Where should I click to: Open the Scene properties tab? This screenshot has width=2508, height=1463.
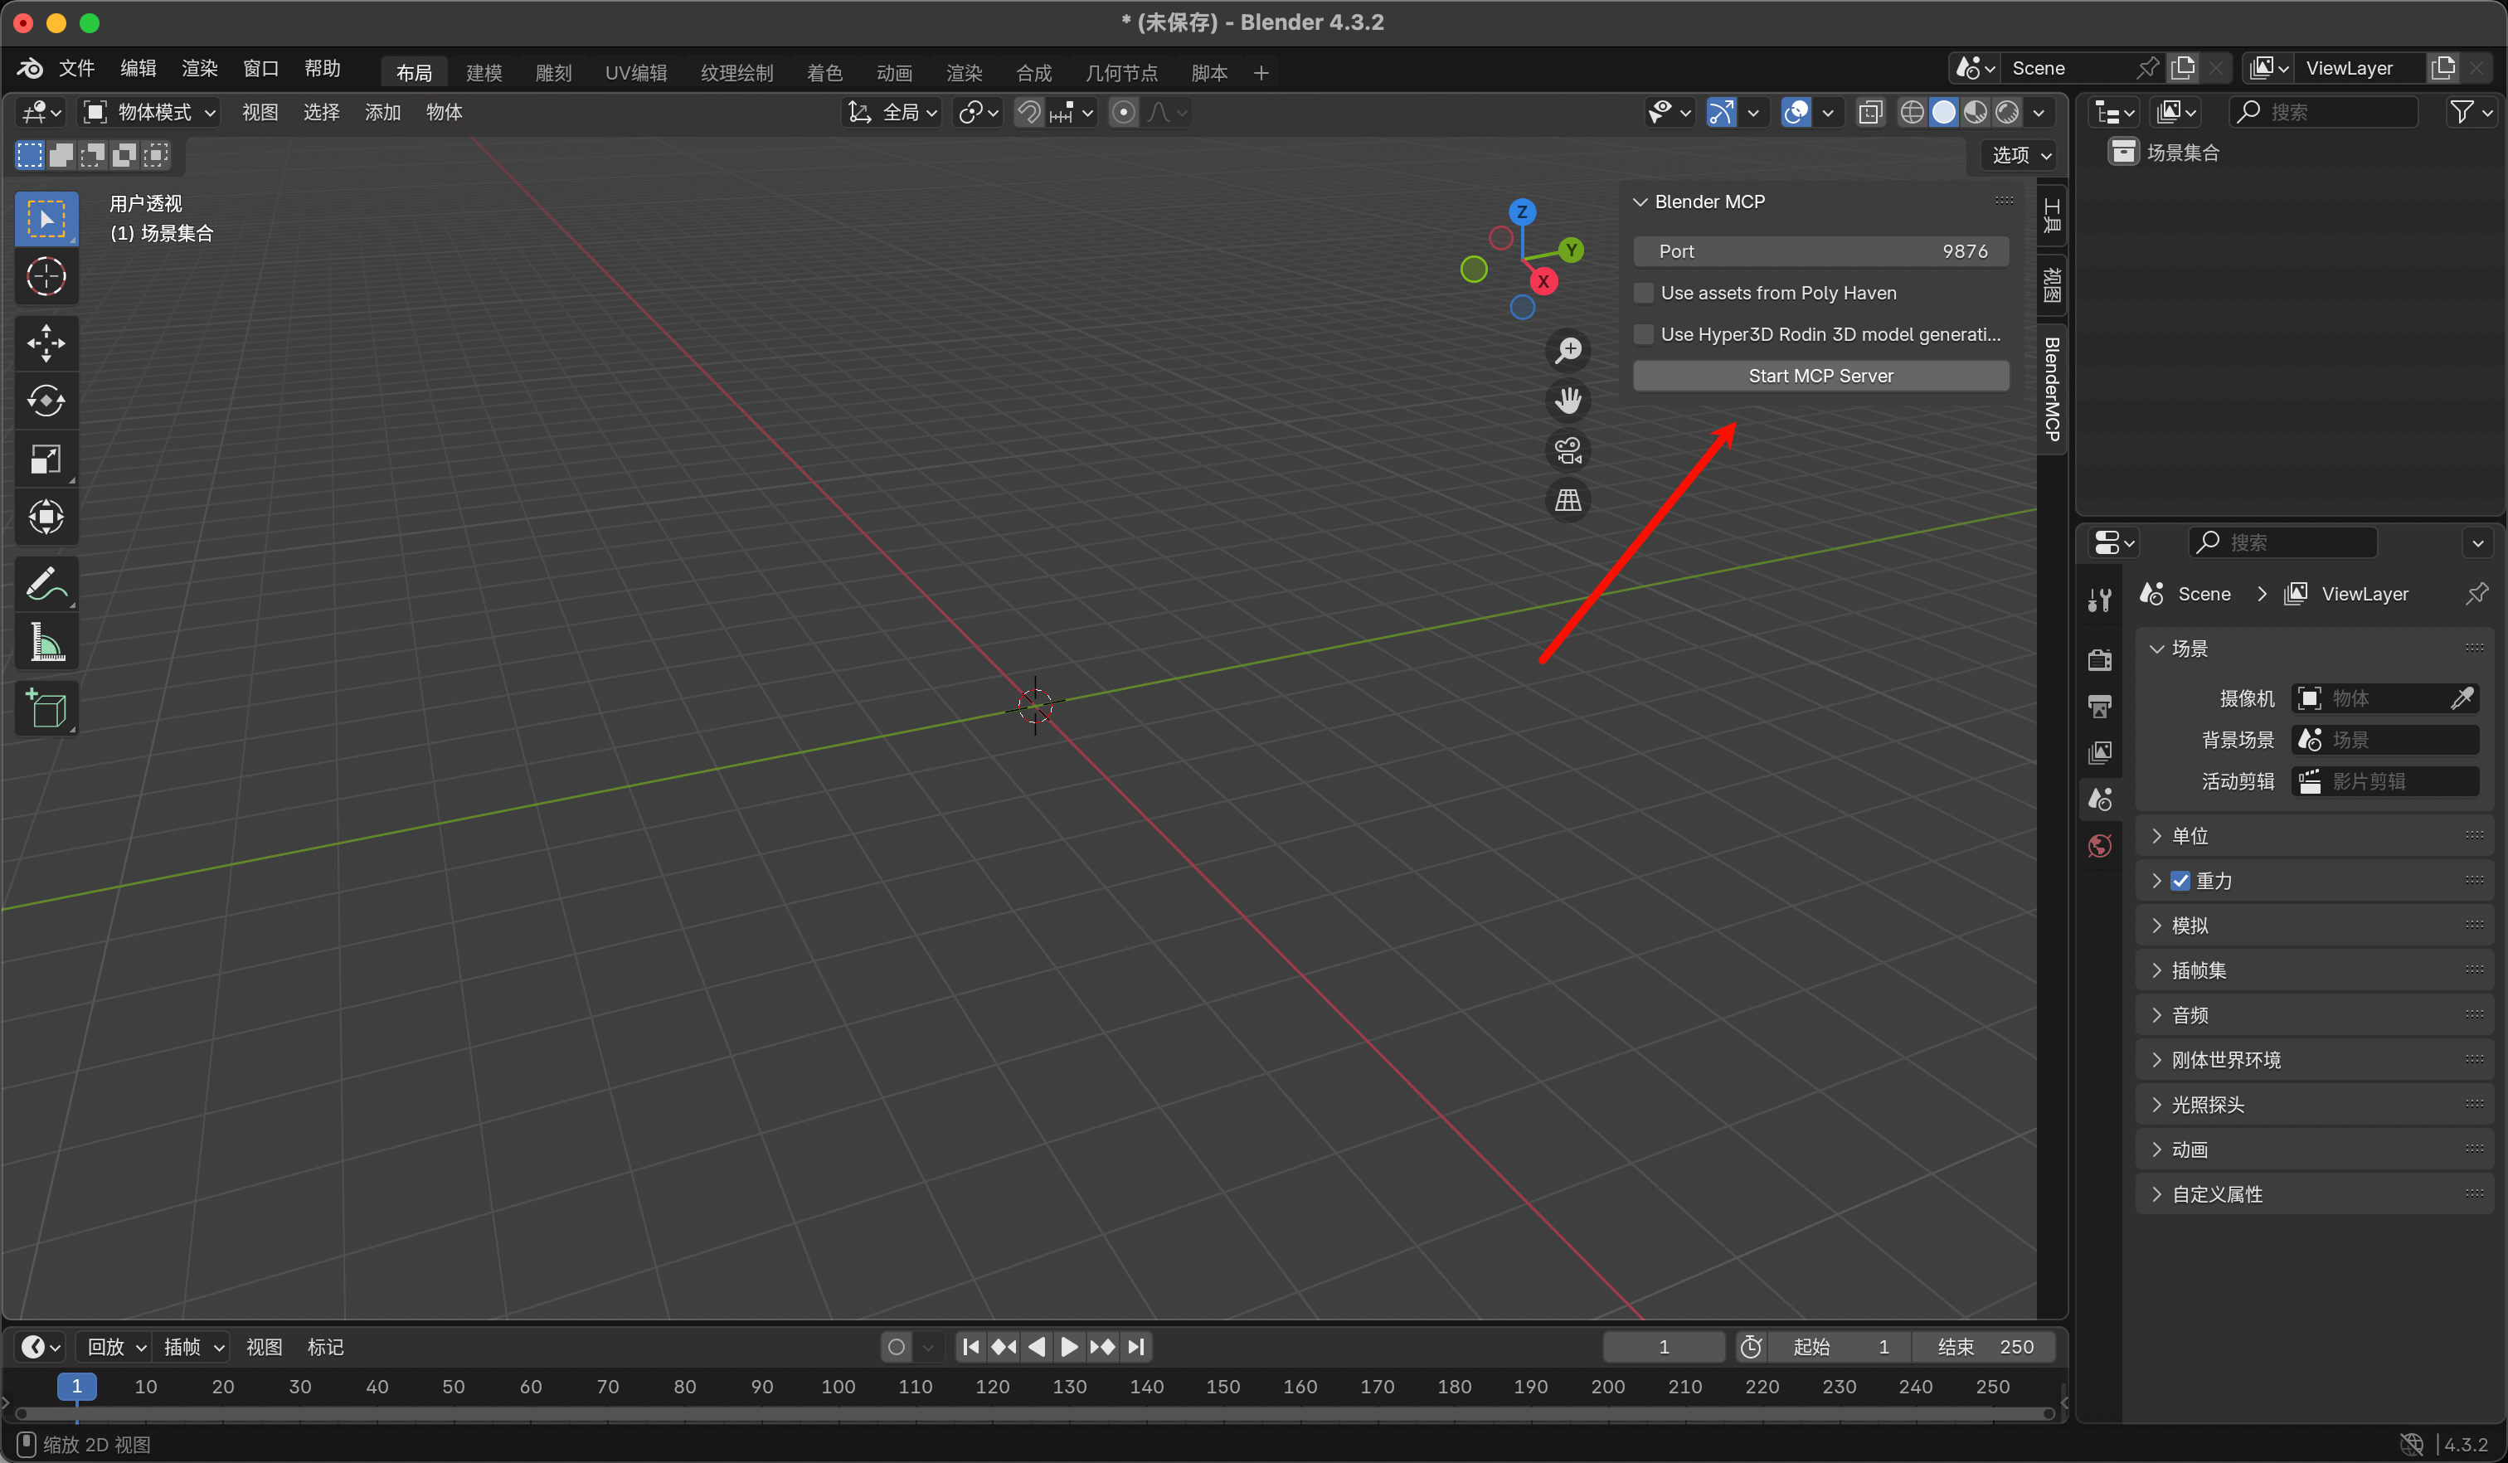(2100, 800)
